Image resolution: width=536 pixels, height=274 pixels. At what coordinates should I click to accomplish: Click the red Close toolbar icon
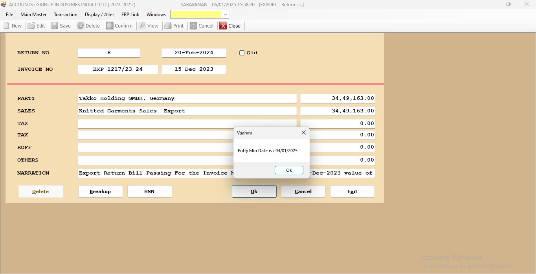(223, 26)
